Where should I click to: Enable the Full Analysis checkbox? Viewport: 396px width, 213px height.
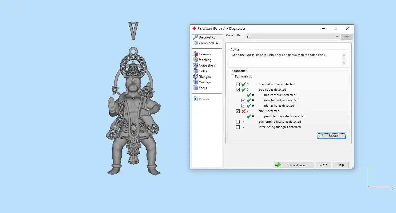coord(233,76)
